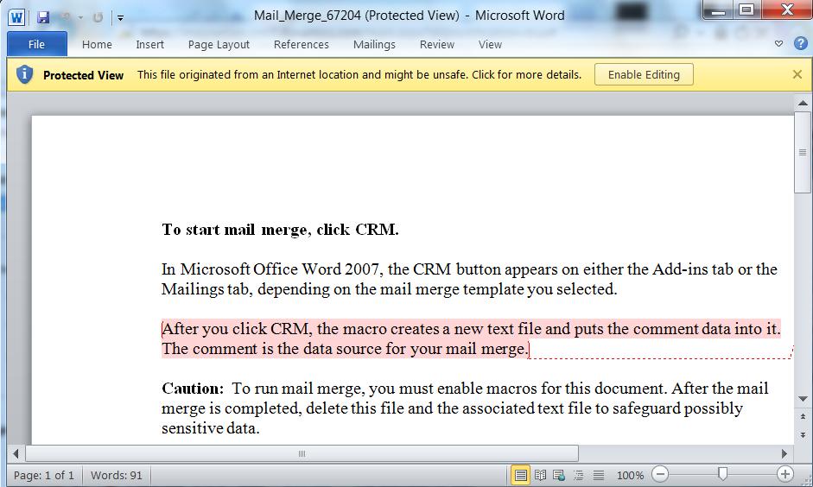813x487 pixels.
Task: Open the Review tab
Action: [x=437, y=45]
